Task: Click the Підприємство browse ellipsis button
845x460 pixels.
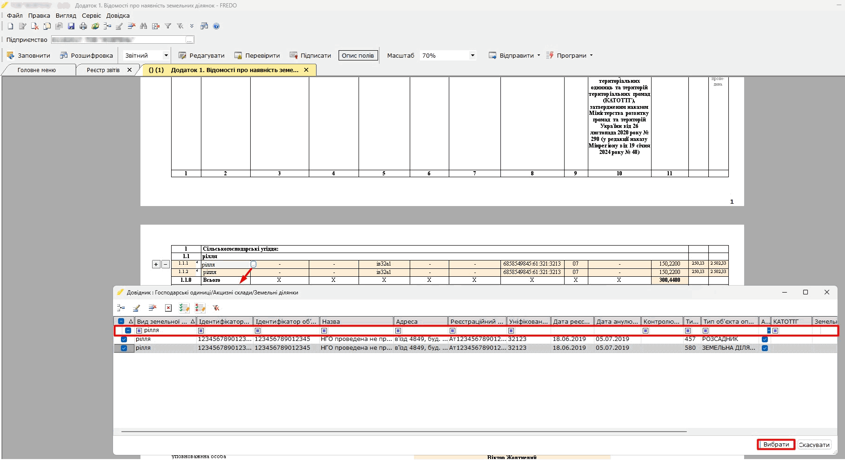Action: (x=189, y=40)
